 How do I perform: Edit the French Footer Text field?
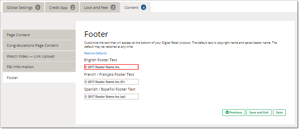(x=111, y=82)
